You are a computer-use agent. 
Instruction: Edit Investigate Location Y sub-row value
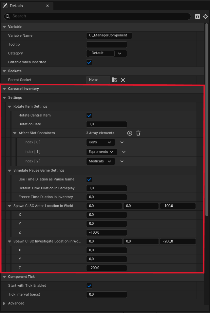coord(106,259)
